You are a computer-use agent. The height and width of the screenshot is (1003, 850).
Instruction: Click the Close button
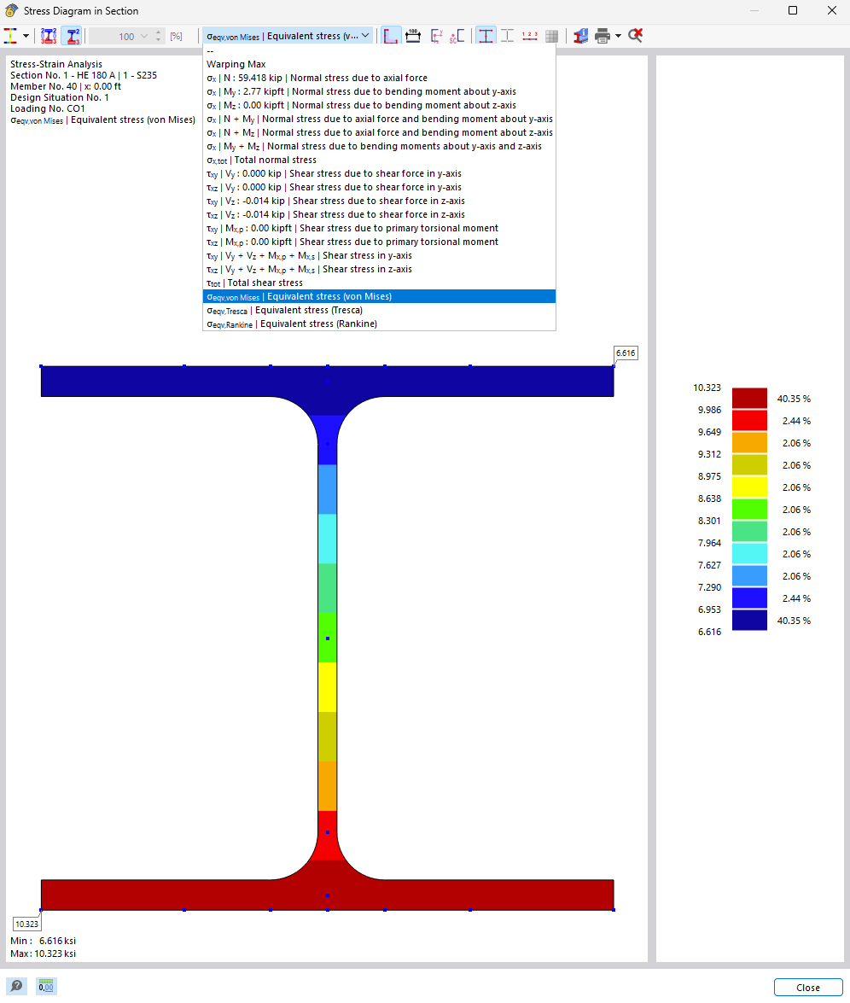807,987
